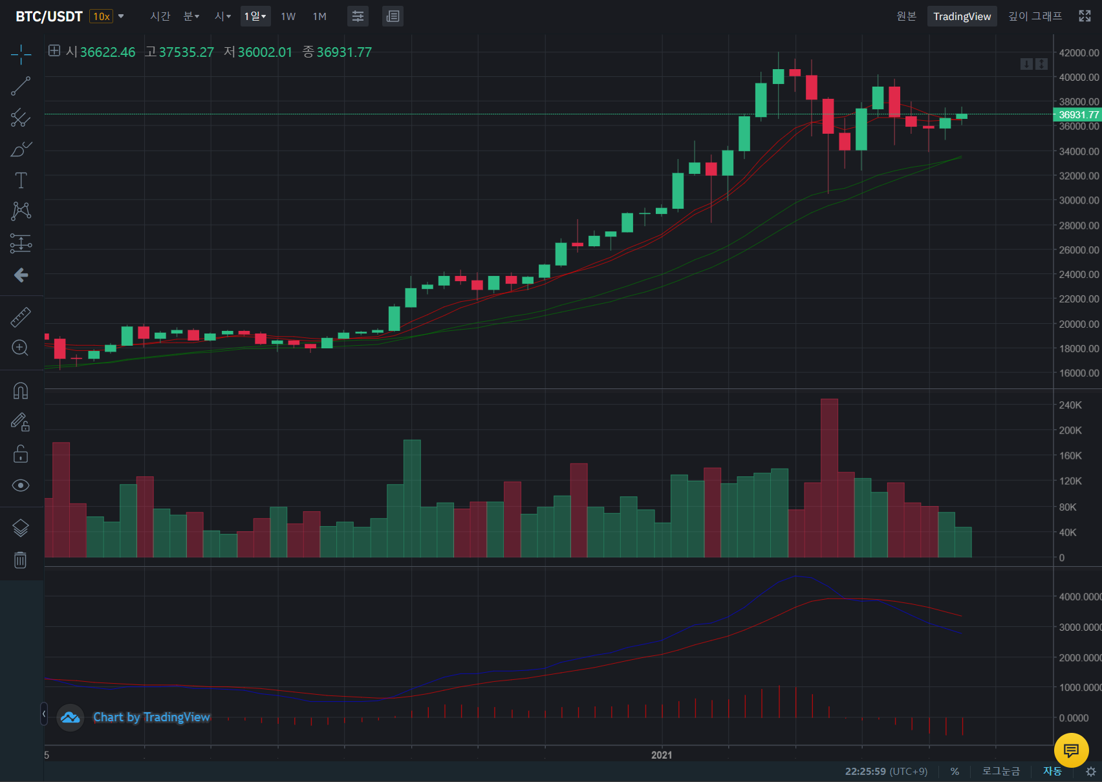Toggle magnet mode for drawings
This screenshot has width=1102, height=782.
tap(21, 391)
